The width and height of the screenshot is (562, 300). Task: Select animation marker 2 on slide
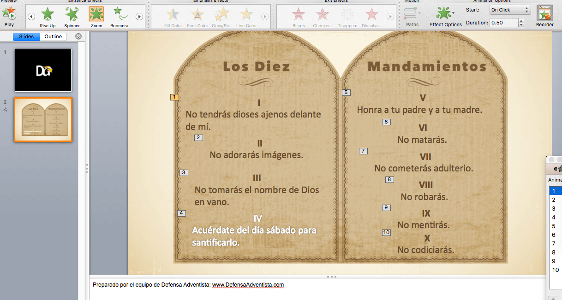click(x=198, y=137)
